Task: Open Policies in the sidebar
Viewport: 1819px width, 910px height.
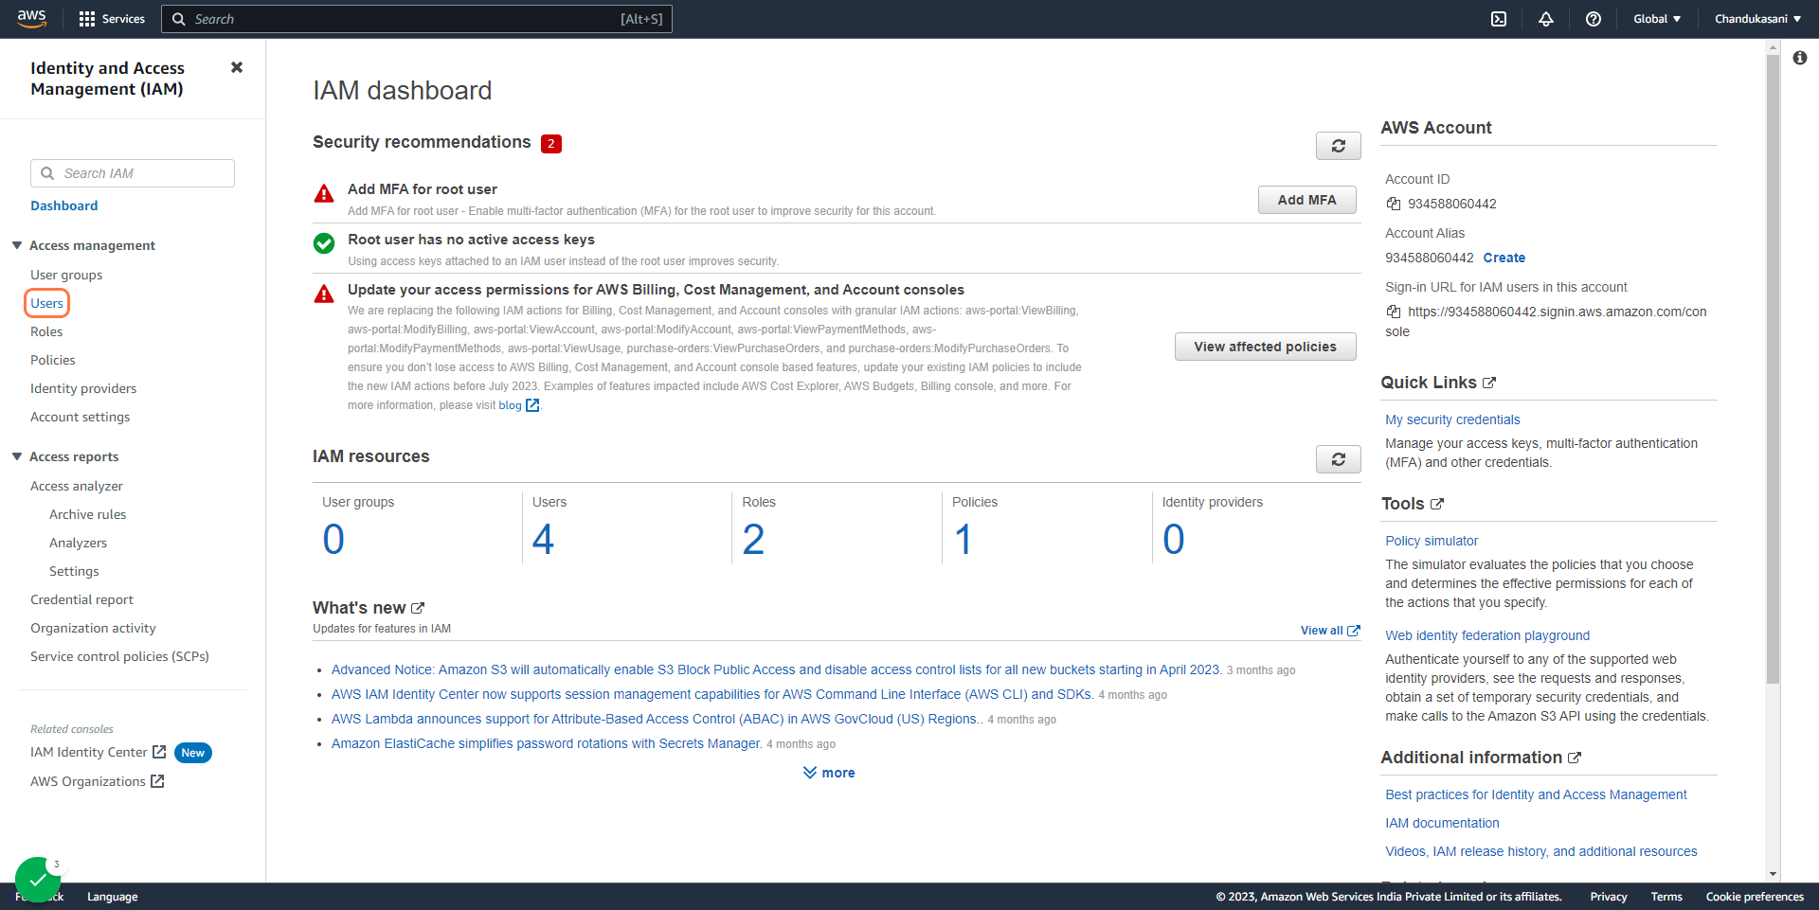Action: [x=53, y=360]
